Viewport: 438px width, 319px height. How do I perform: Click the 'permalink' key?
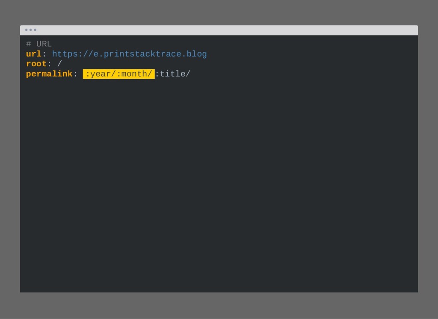49,74
